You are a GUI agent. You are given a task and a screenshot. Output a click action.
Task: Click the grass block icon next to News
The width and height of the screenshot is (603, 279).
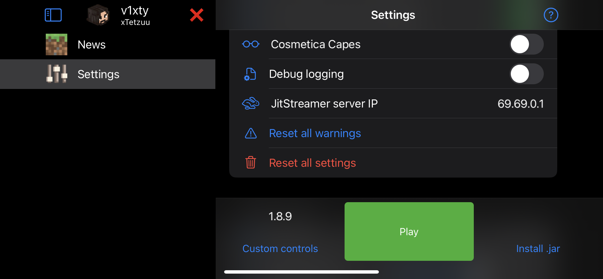[x=56, y=44]
